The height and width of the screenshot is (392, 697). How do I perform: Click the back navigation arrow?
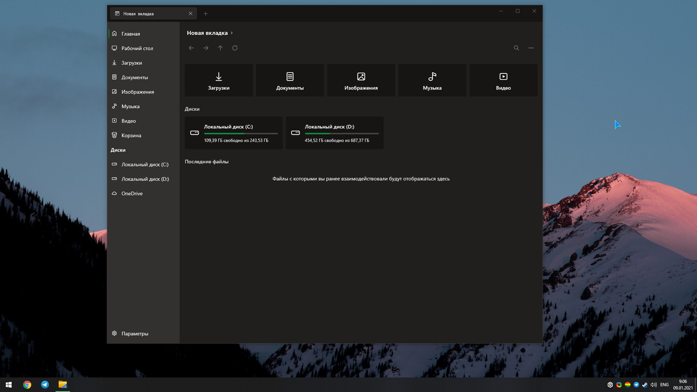click(x=191, y=48)
